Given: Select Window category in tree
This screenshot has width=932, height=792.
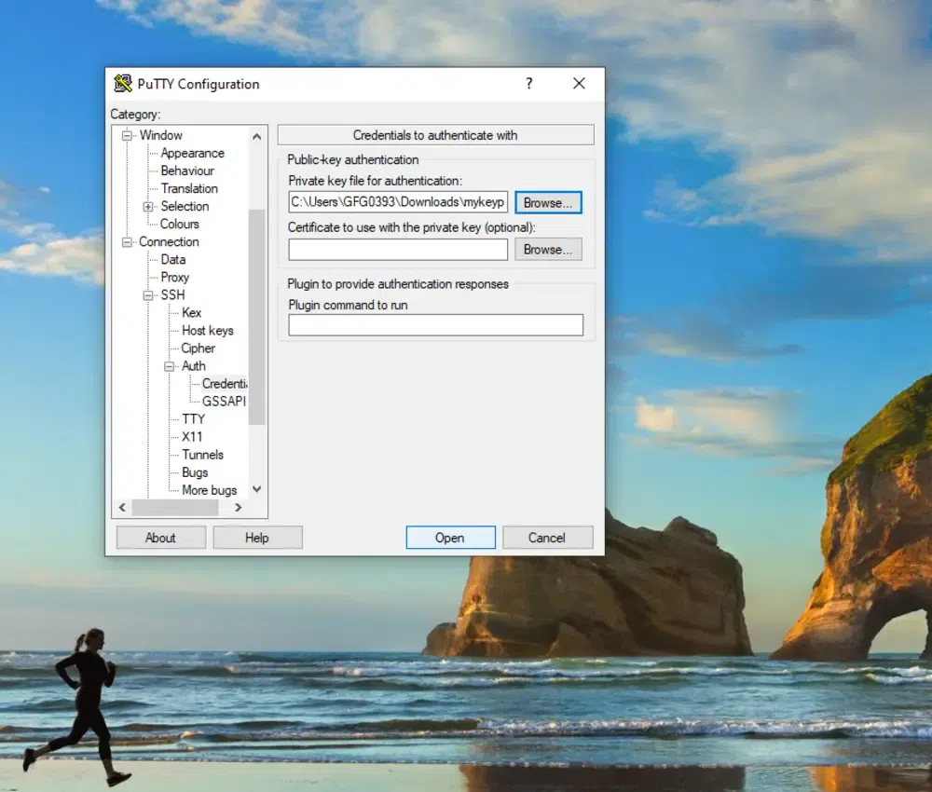Looking at the screenshot, I should click(161, 135).
